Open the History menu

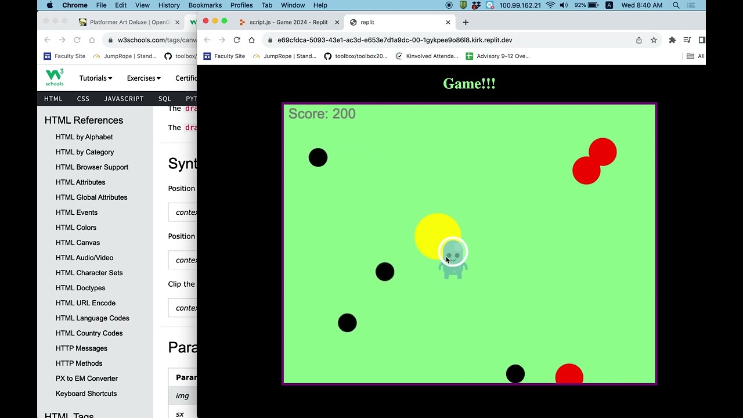click(x=169, y=5)
